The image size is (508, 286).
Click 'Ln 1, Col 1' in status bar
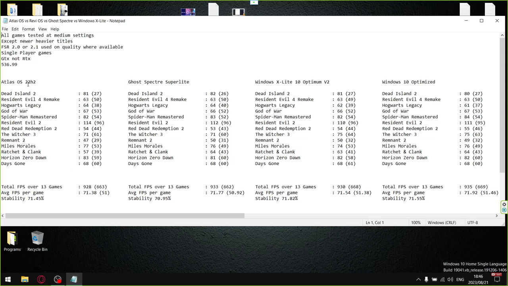coord(375,223)
